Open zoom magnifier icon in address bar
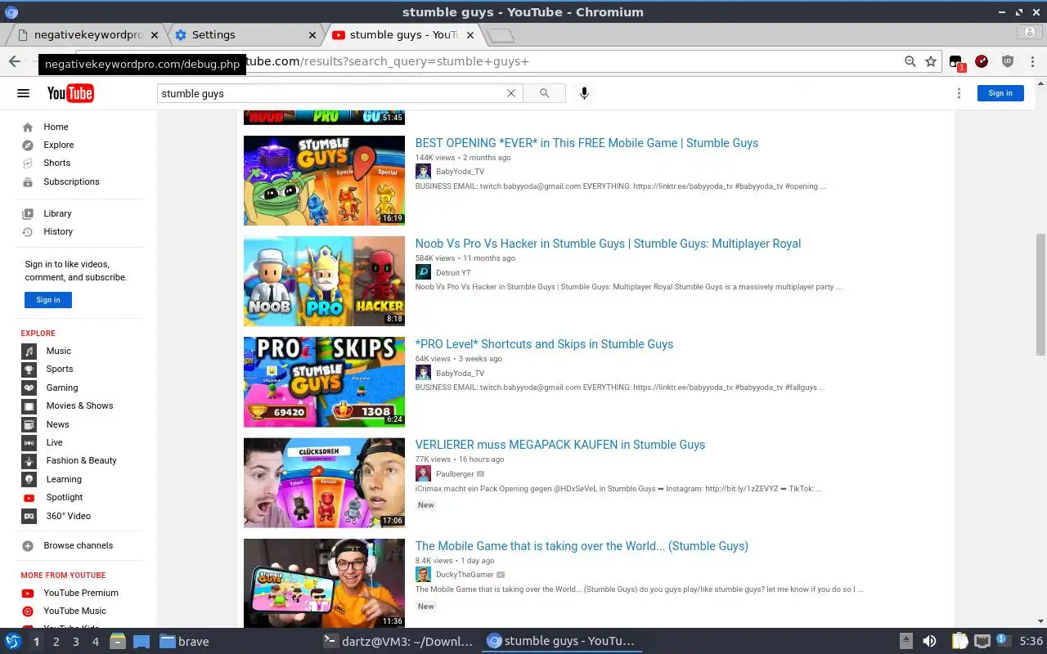Screen dimensions: 1047x654 coord(910,61)
